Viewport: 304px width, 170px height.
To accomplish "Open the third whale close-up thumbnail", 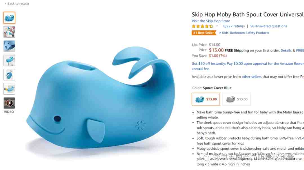I will [x=9, y=46].
